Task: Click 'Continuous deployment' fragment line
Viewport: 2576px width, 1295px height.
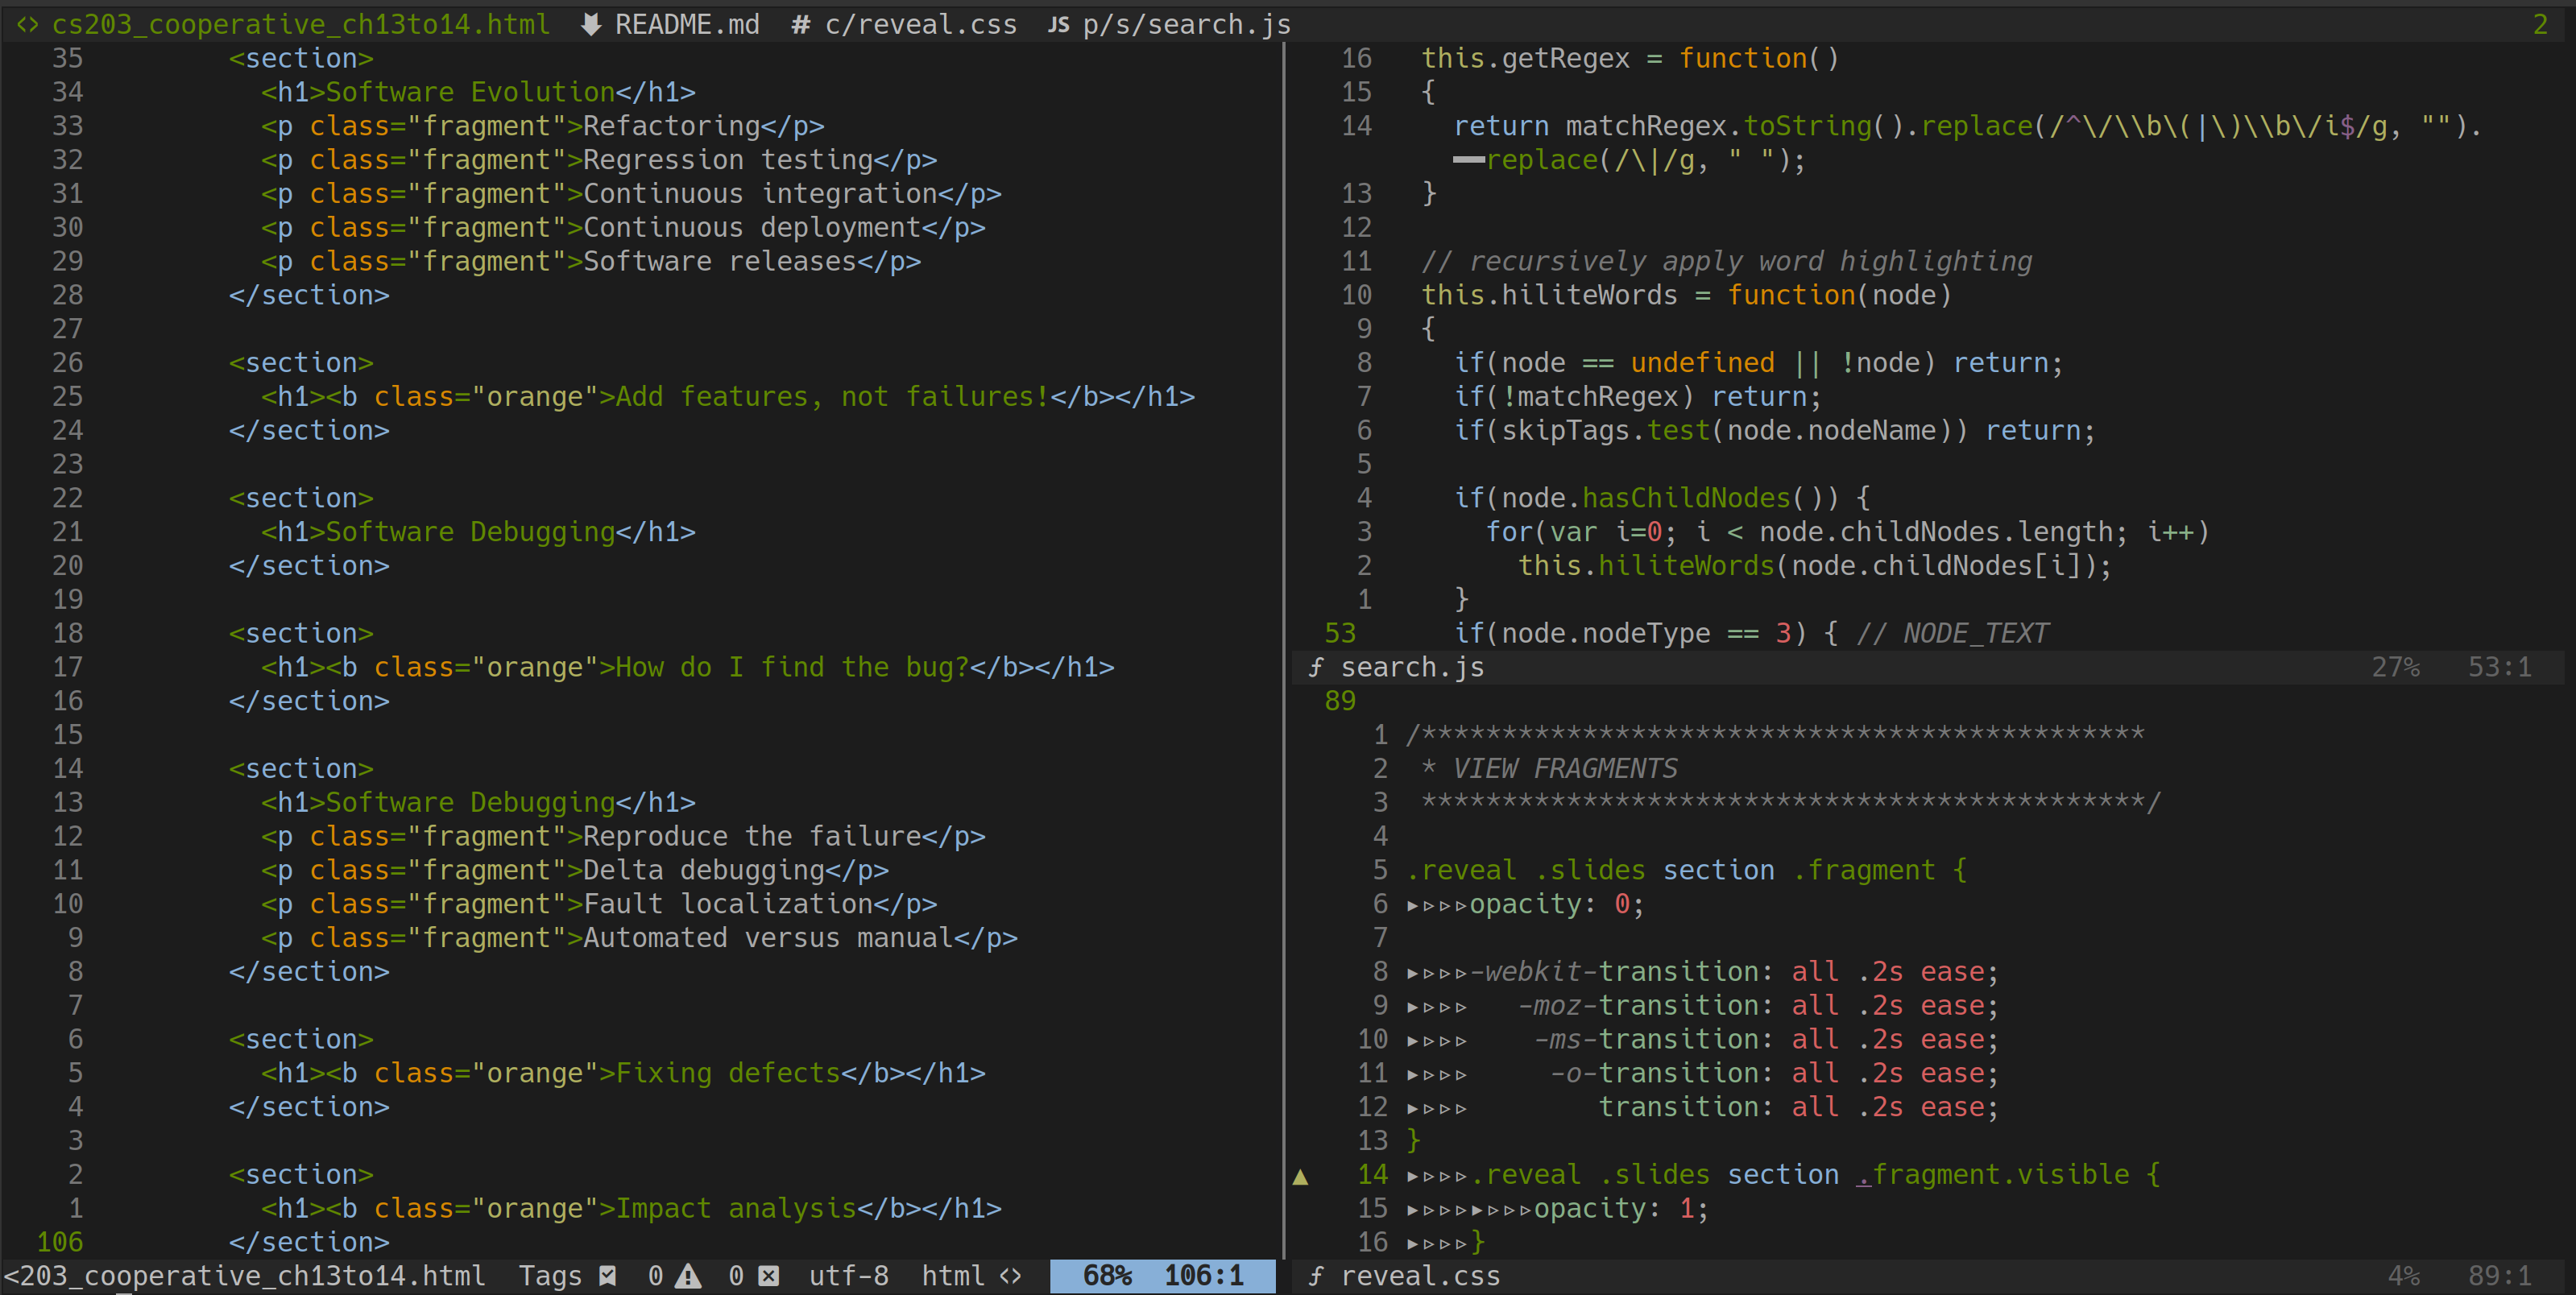Action: [622, 228]
